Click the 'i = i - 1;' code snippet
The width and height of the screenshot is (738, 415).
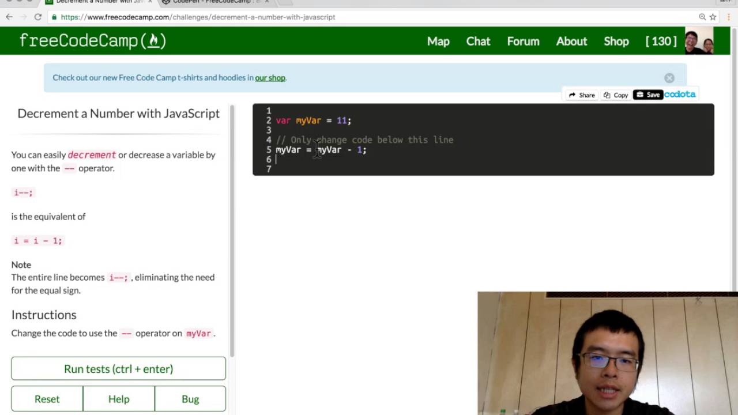pos(37,240)
